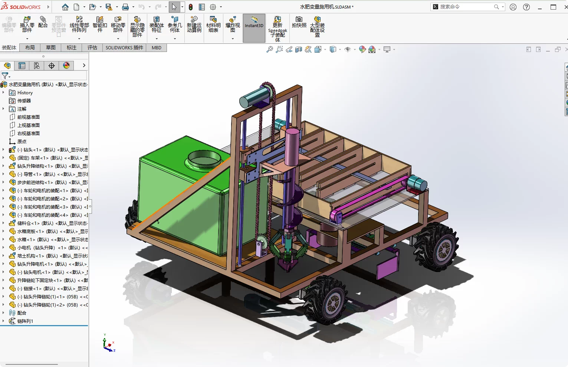Expand more manager tabs chevron

coord(84,65)
